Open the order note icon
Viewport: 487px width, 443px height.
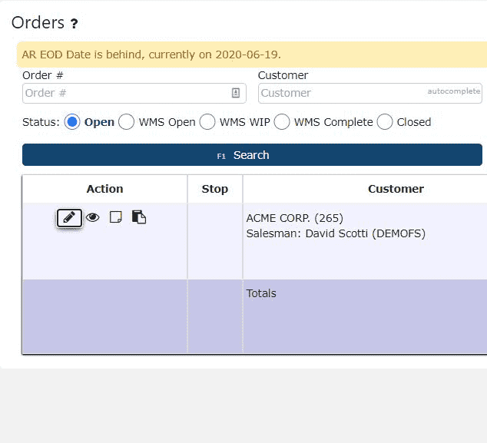tap(116, 217)
